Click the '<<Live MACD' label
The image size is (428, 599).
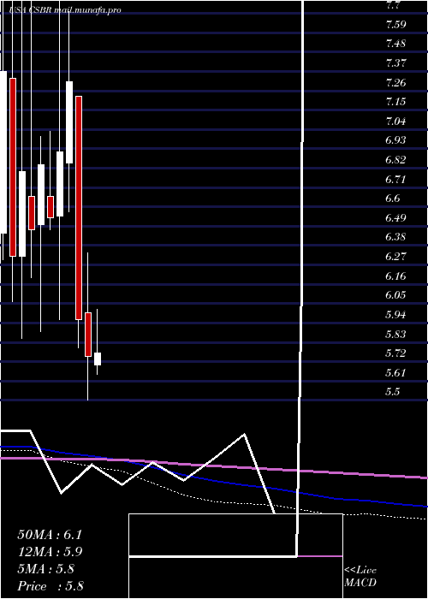point(360,577)
